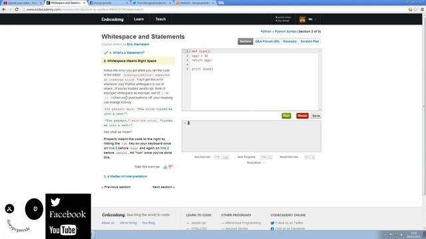Open the JavaScript footer link
Screen dimensions: 426x239
coord(198,223)
